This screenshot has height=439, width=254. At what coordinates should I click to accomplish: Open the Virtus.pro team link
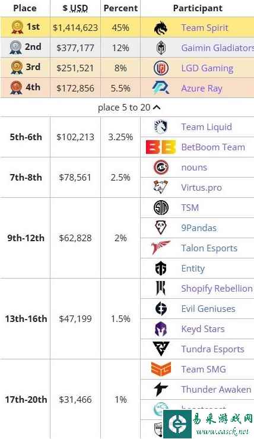click(201, 187)
